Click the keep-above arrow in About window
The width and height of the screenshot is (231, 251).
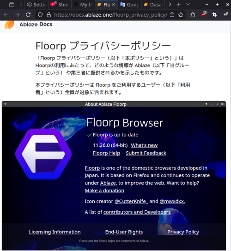206,104
